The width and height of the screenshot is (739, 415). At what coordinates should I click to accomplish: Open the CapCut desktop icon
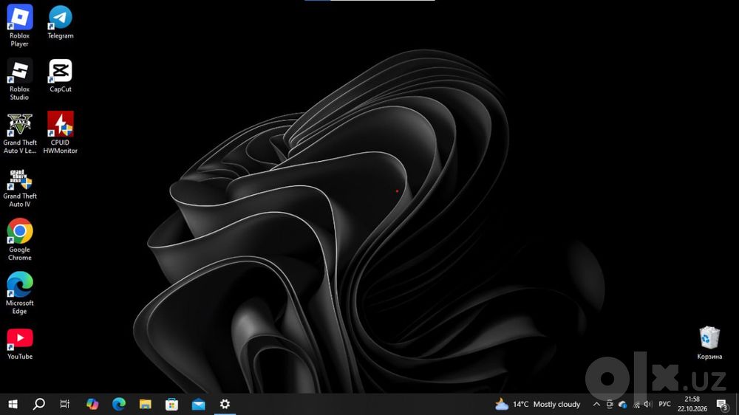point(61,75)
